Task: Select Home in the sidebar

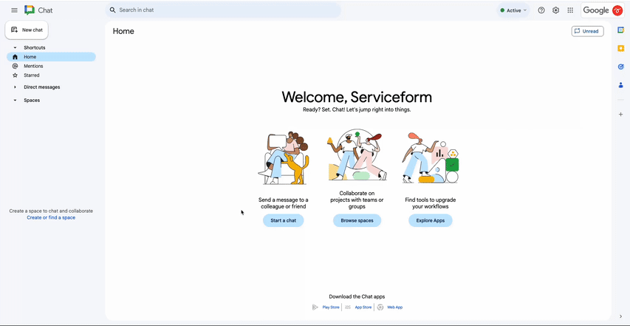Action: click(51, 57)
